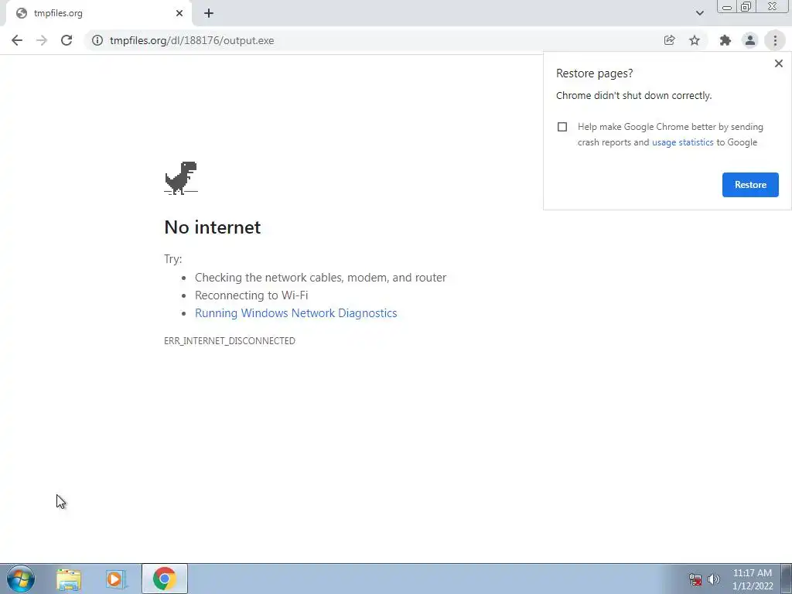Image resolution: width=792 pixels, height=594 pixels.
Task: Open the Chrome profile avatar icon
Action: click(750, 40)
